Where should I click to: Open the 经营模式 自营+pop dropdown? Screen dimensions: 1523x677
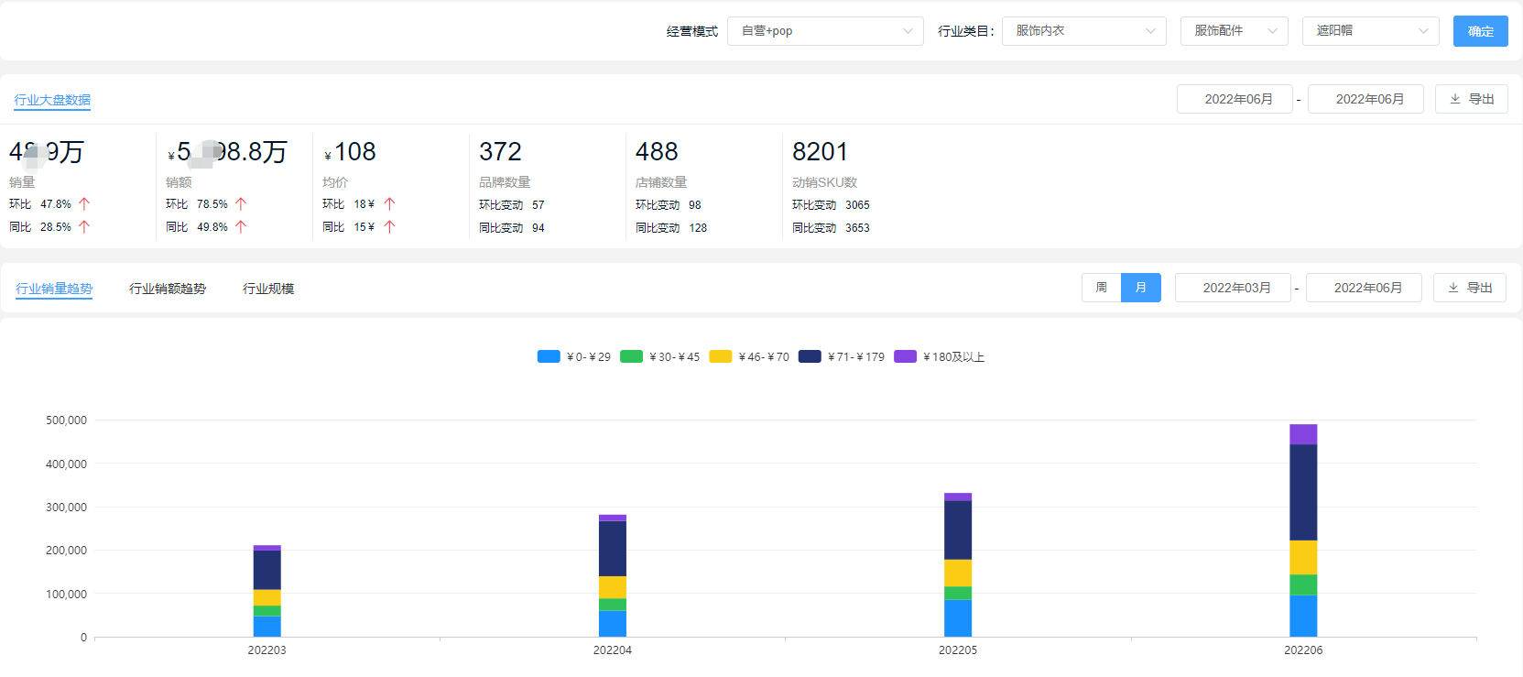pos(825,31)
